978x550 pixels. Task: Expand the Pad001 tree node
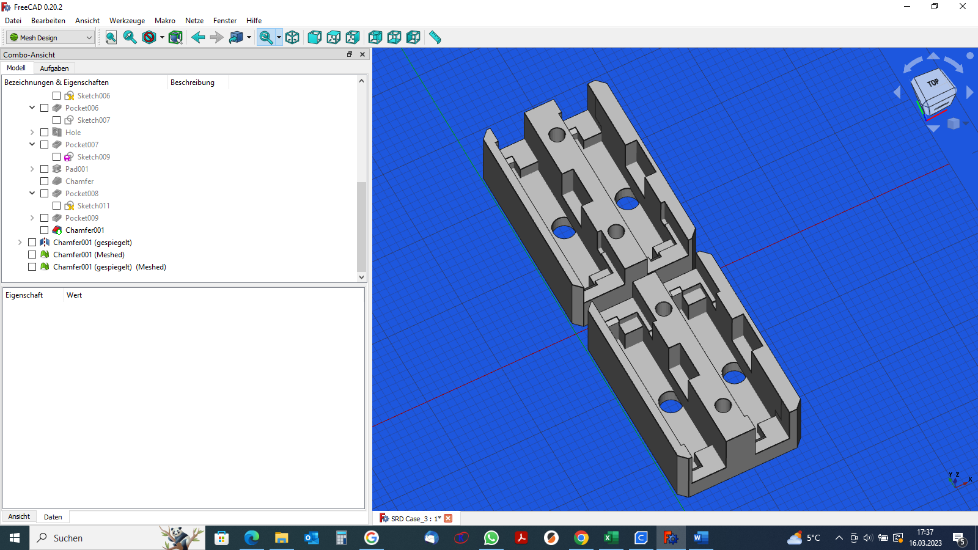[x=32, y=169]
